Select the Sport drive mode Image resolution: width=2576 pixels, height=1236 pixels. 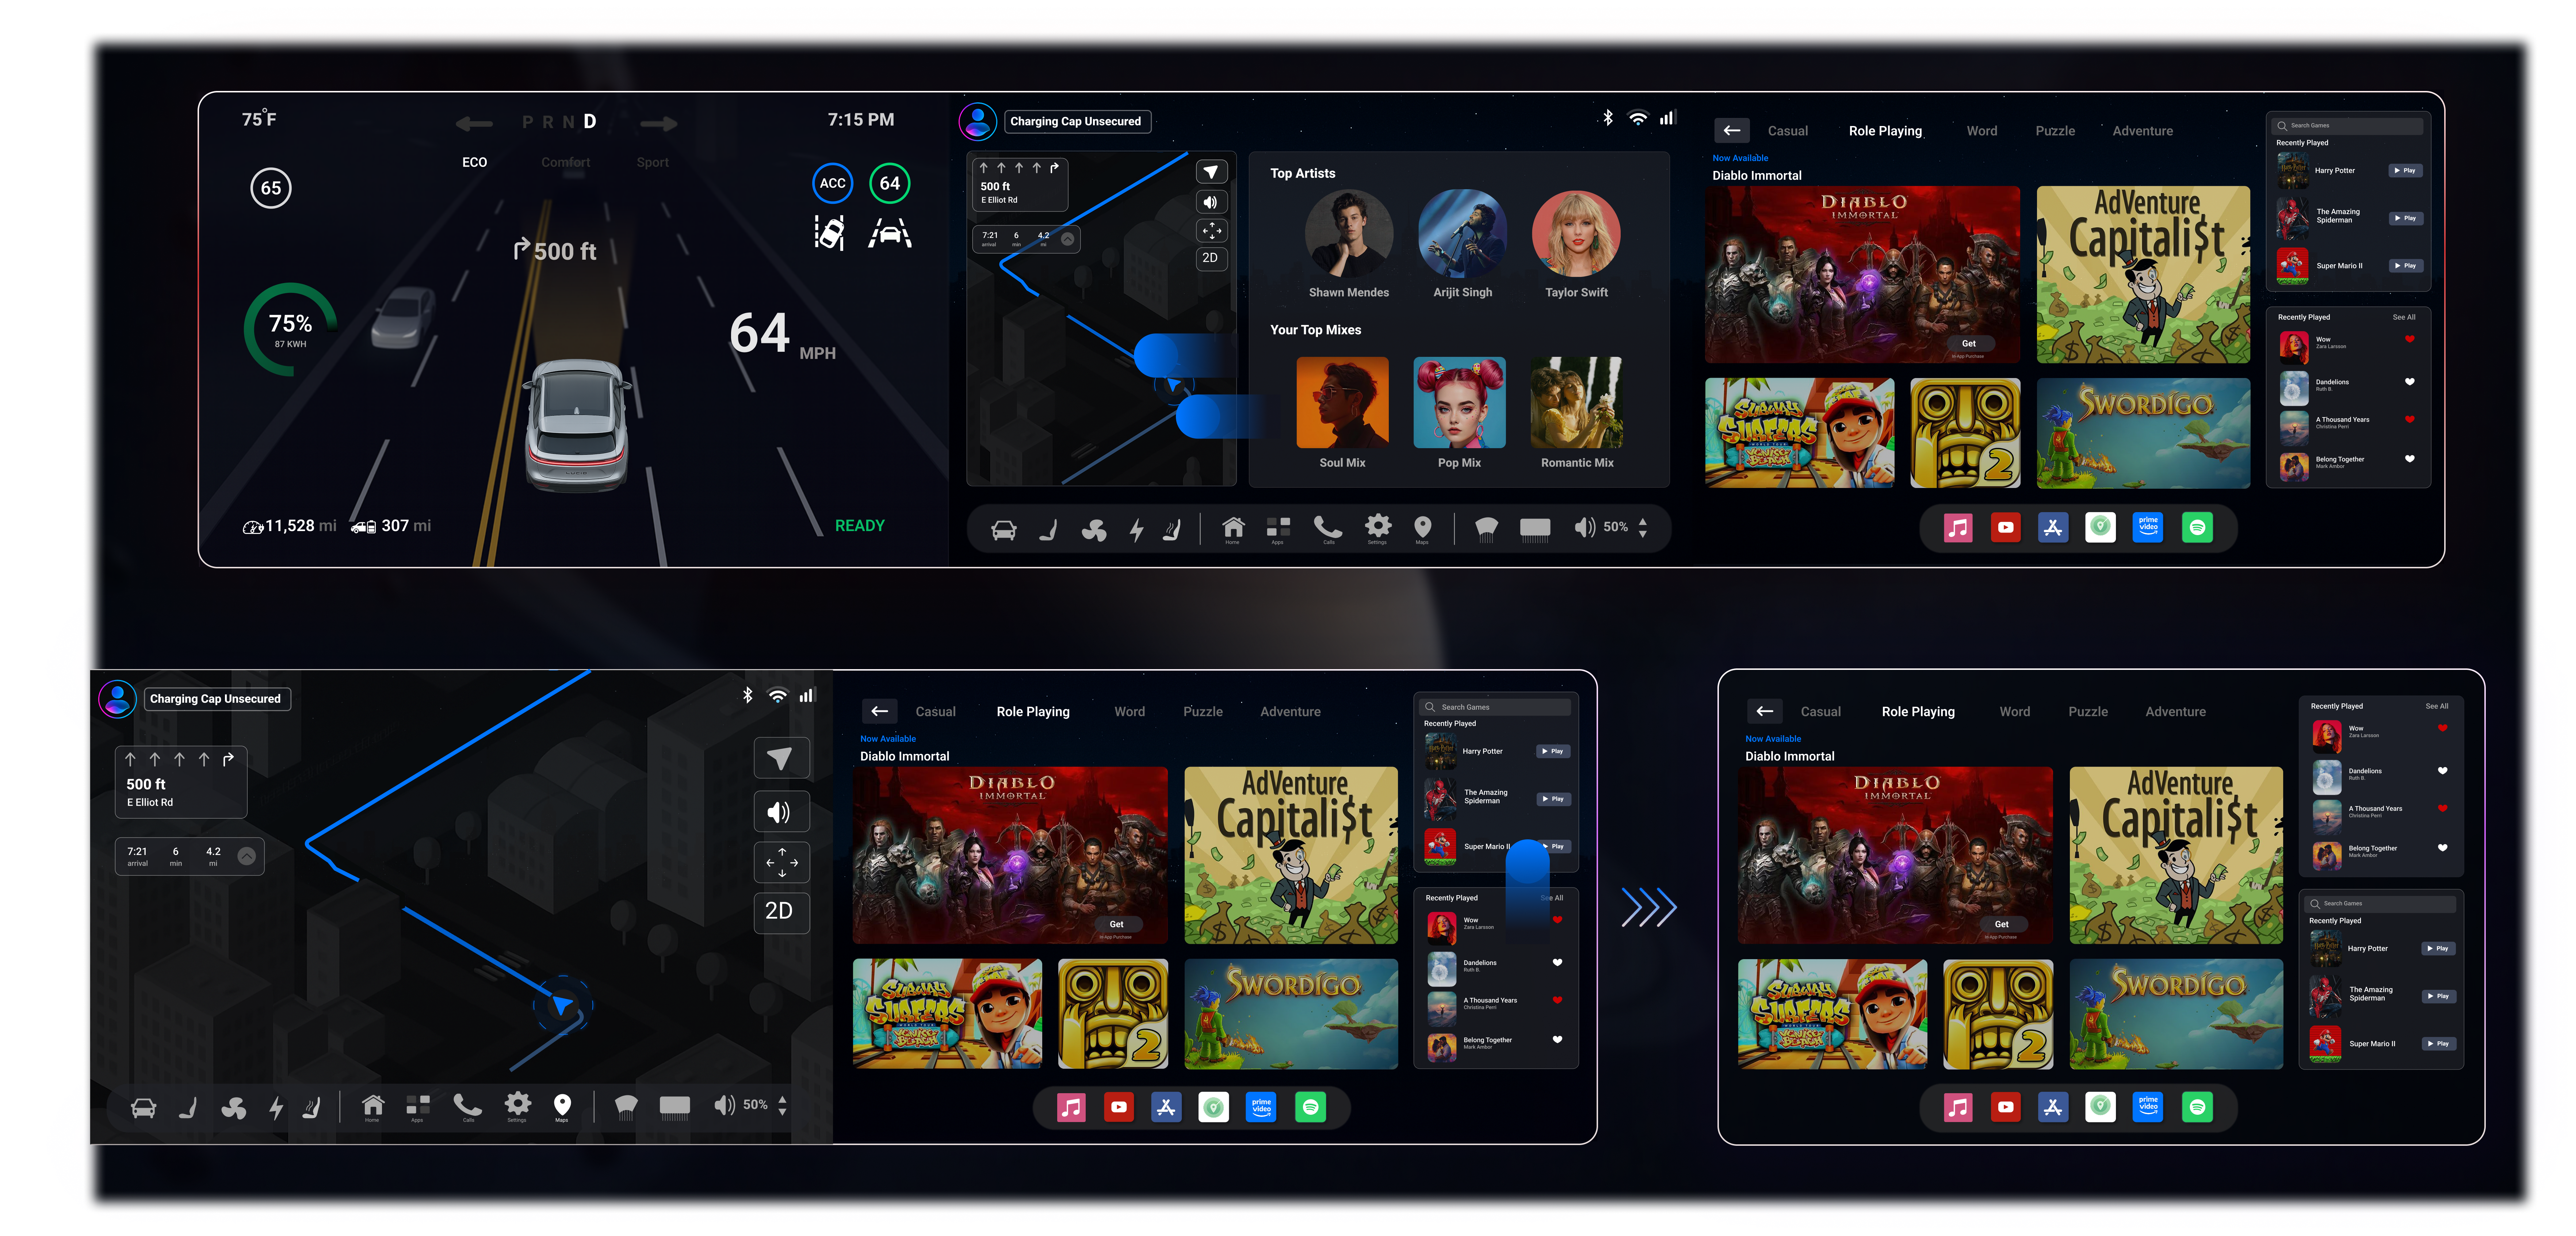click(x=653, y=162)
